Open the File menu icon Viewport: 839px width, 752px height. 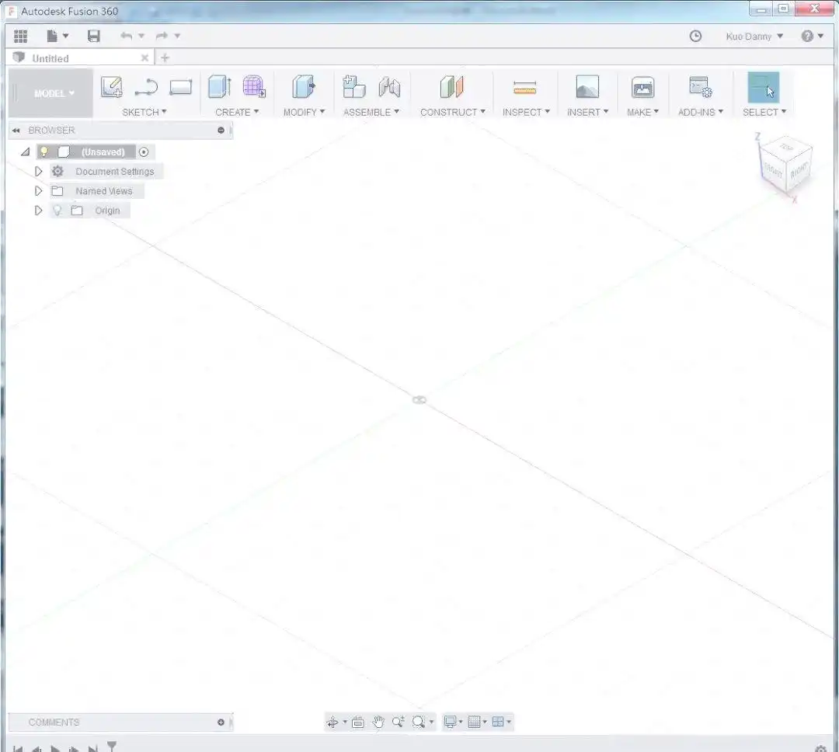click(x=52, y=36)
